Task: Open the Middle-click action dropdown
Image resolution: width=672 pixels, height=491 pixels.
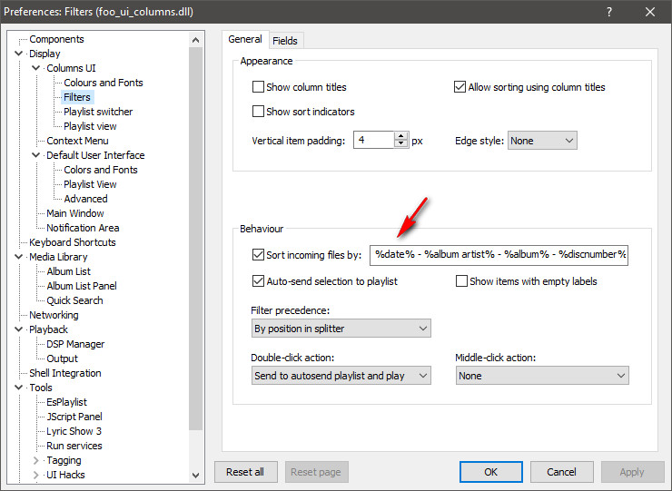Action: coord(542,376)
